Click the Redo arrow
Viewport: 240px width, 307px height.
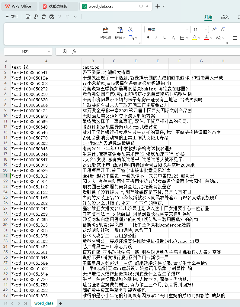[x=67, y=17]
